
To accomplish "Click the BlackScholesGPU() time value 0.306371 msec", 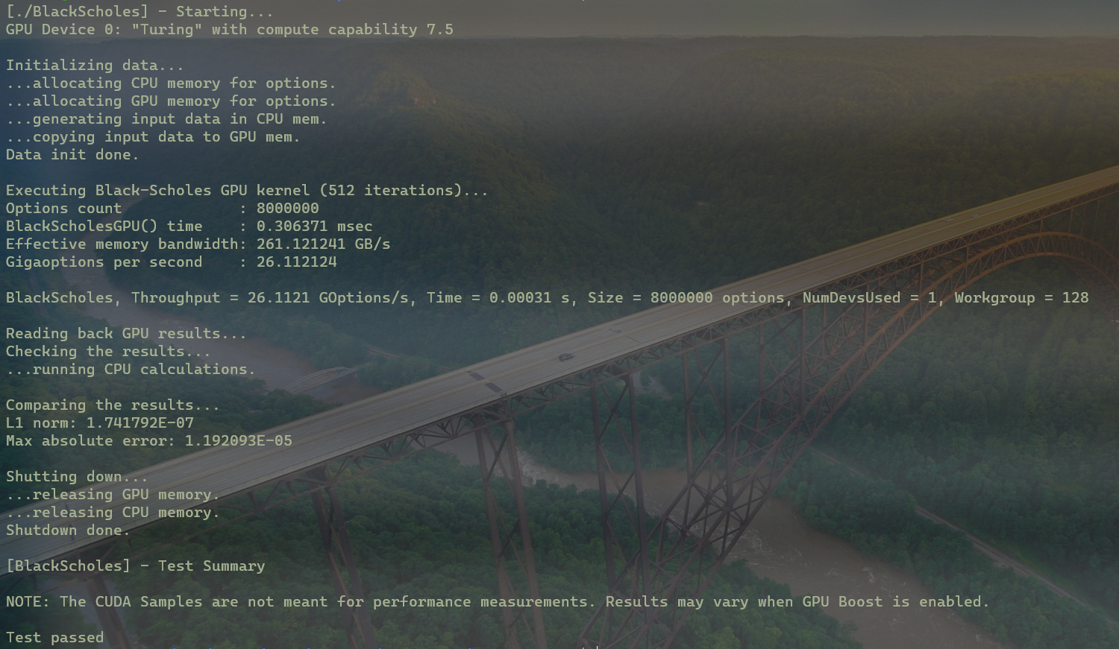I will pyautogui.click(x=315, y=227).
